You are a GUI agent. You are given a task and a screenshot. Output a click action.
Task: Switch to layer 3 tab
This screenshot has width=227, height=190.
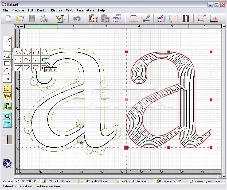tap(106, 26)
